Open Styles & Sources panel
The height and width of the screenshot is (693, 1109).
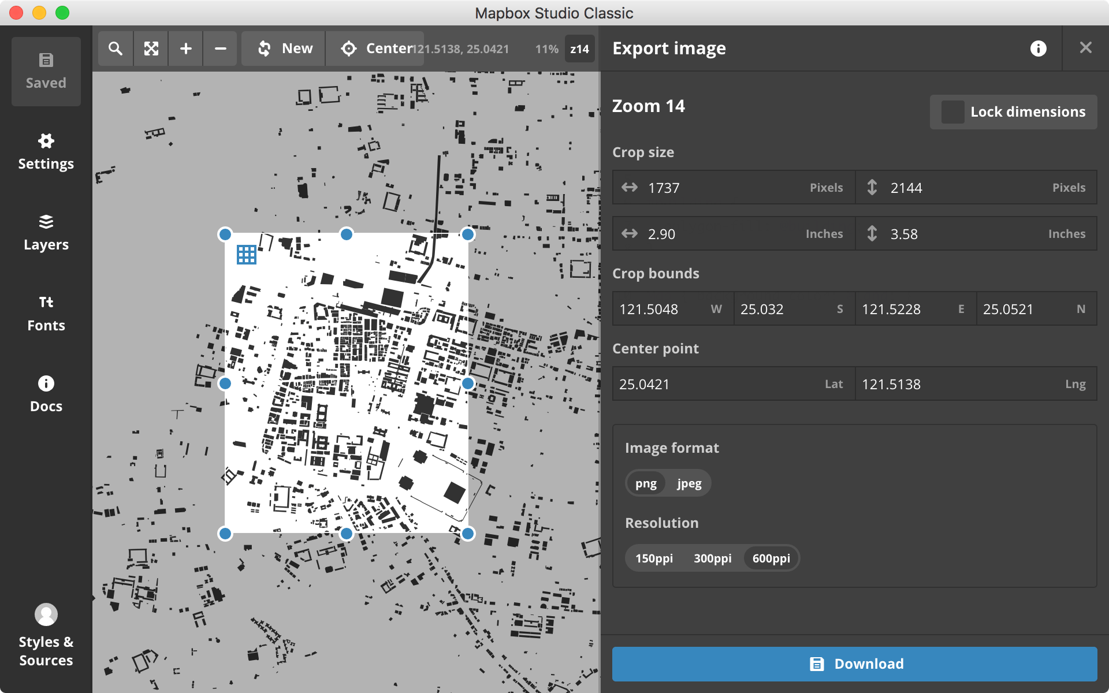click(44, 635)
